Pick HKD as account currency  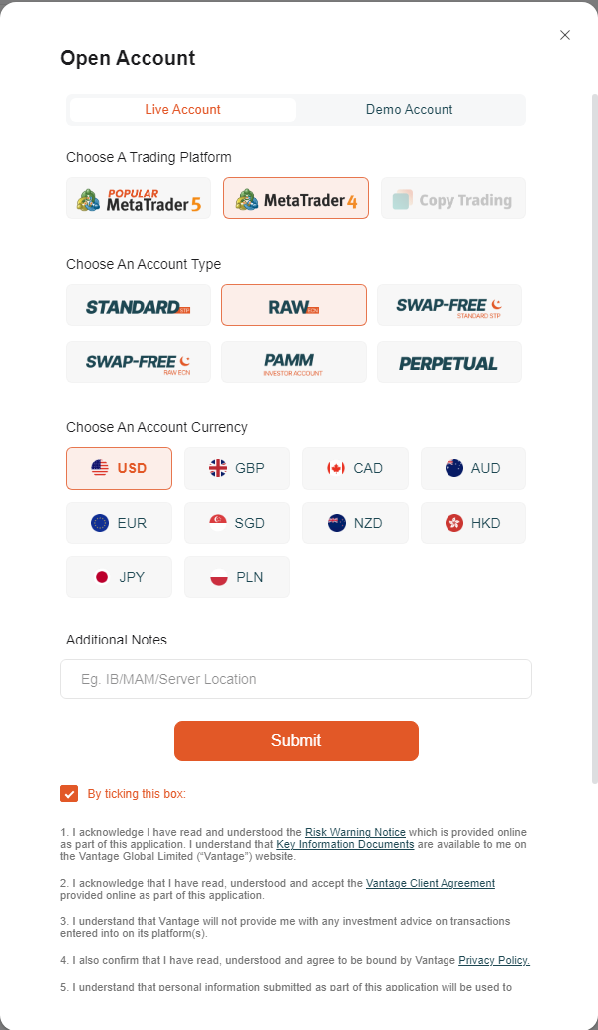(x=473, y=523)
